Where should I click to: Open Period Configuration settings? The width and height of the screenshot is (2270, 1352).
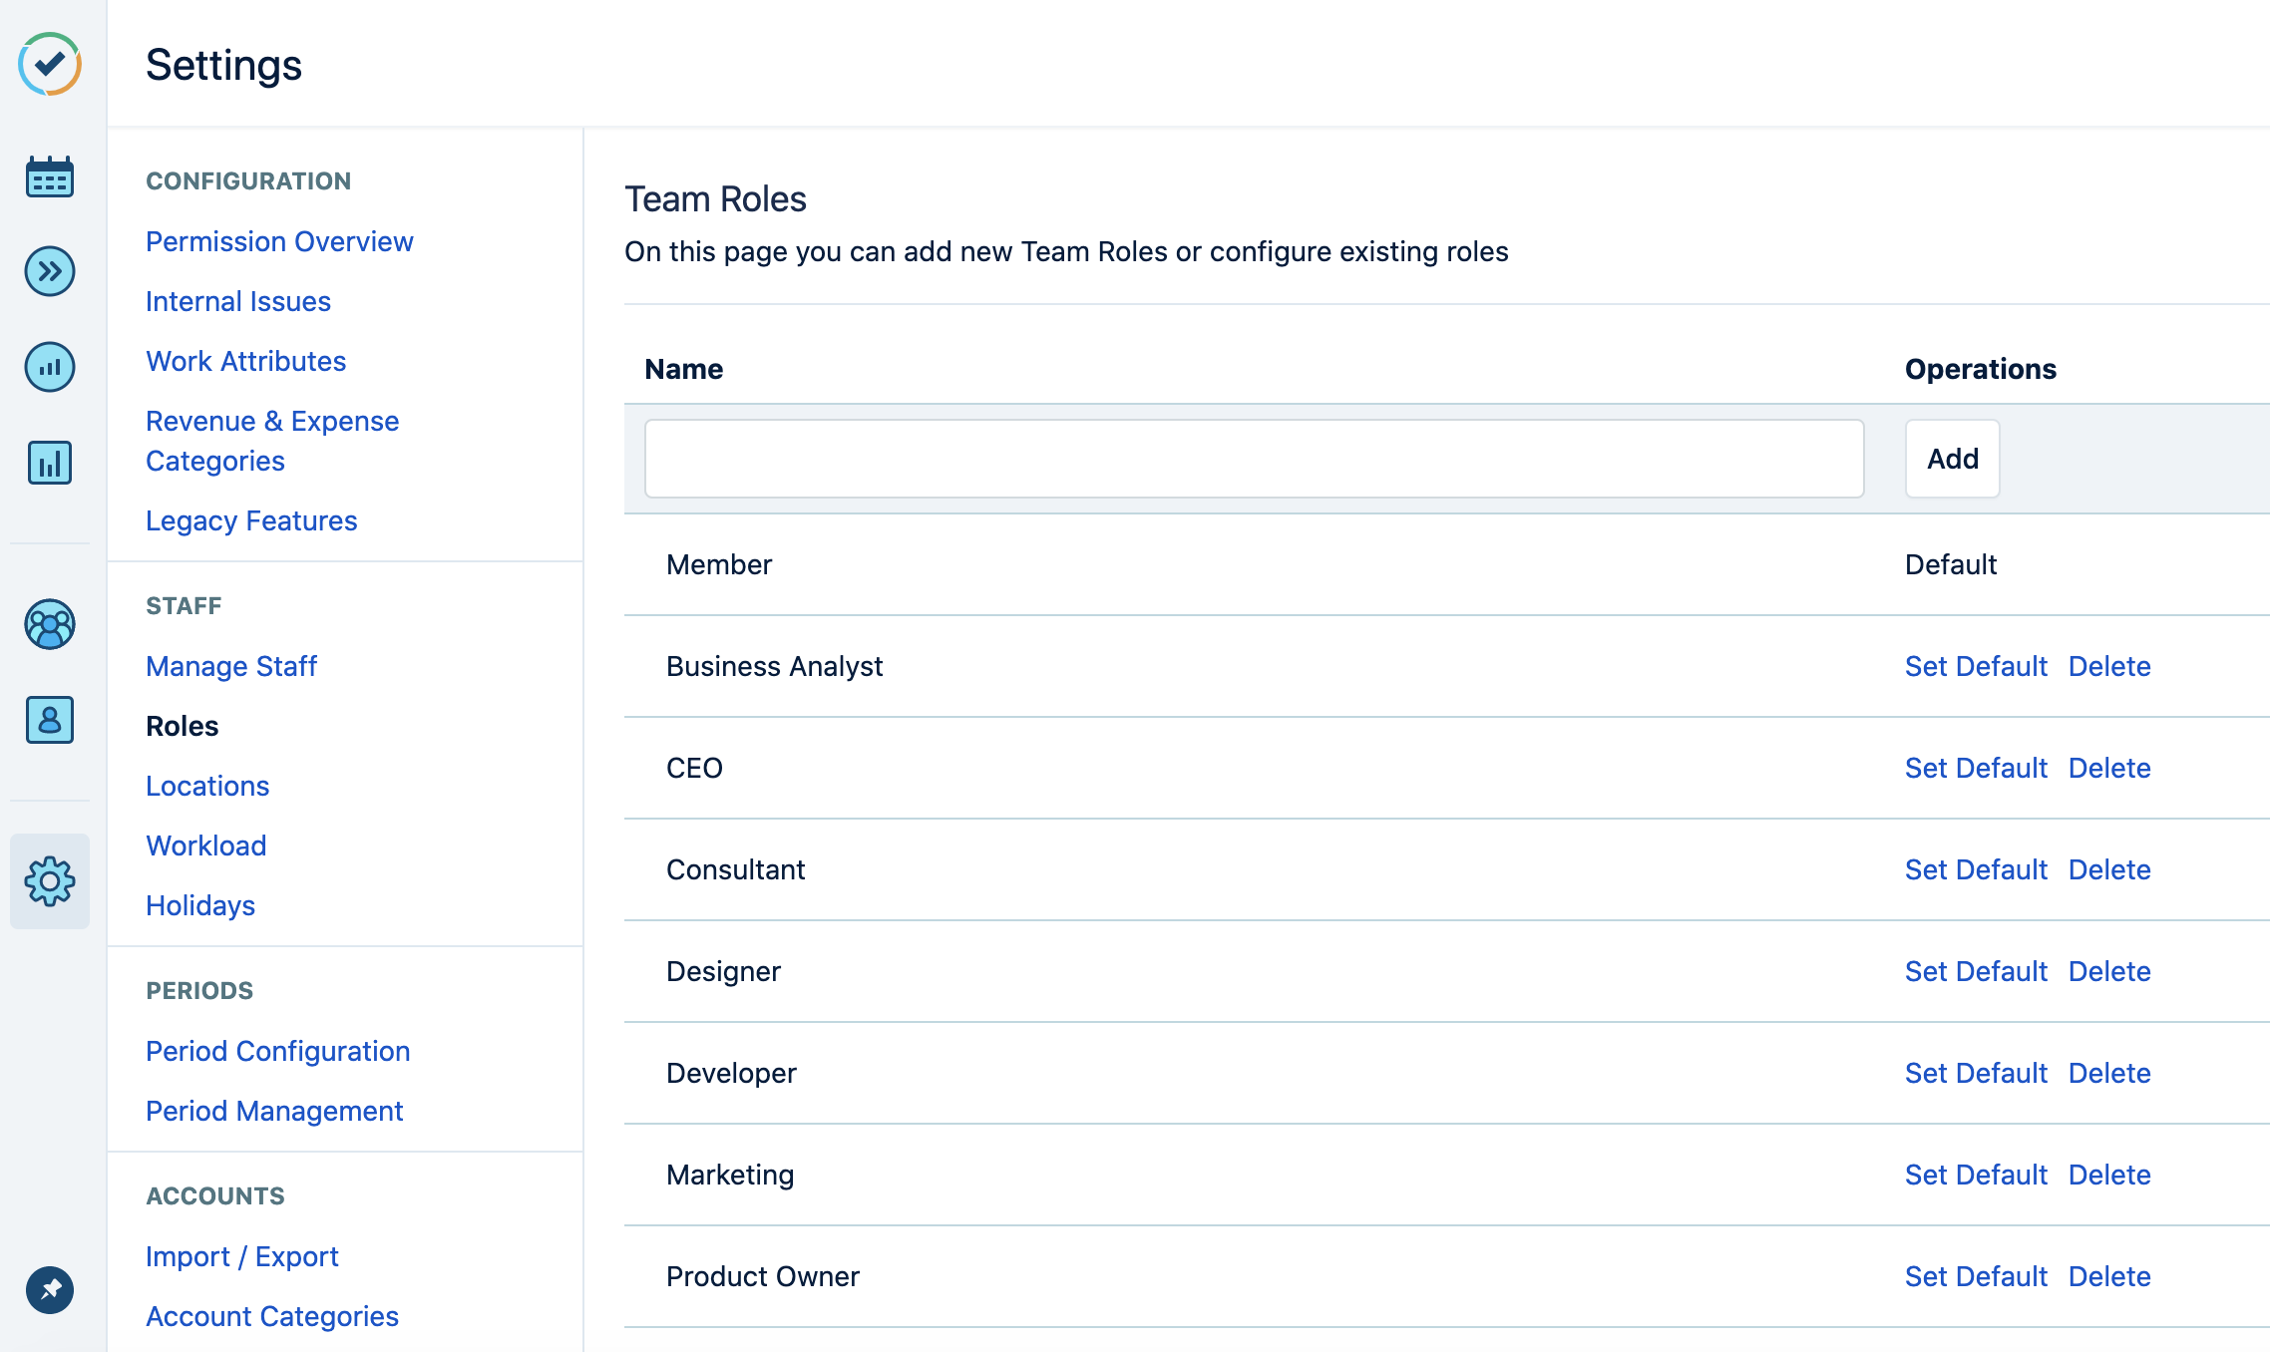point(277,1051)
